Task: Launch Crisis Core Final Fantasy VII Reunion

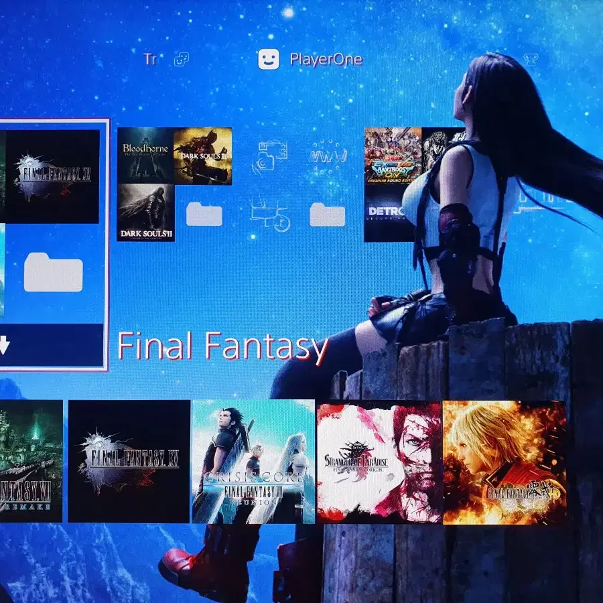Action: point(253,462)
